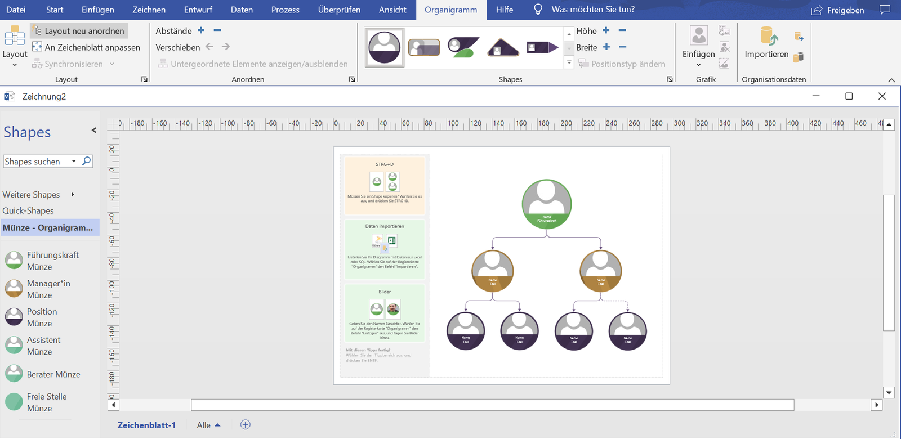Decrease Breite with minus icon
Screen dimensions: 901x439
click(x=623, y=47)
